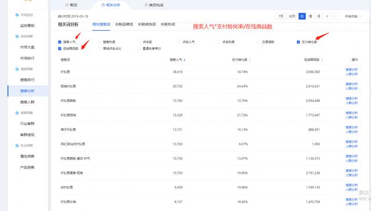Switch to the 相关分析 tab

(x=111, y=5)
